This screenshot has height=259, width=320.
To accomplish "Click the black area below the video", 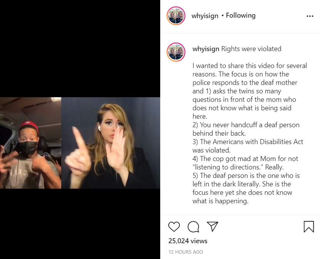I will click(x=80, y=224).
